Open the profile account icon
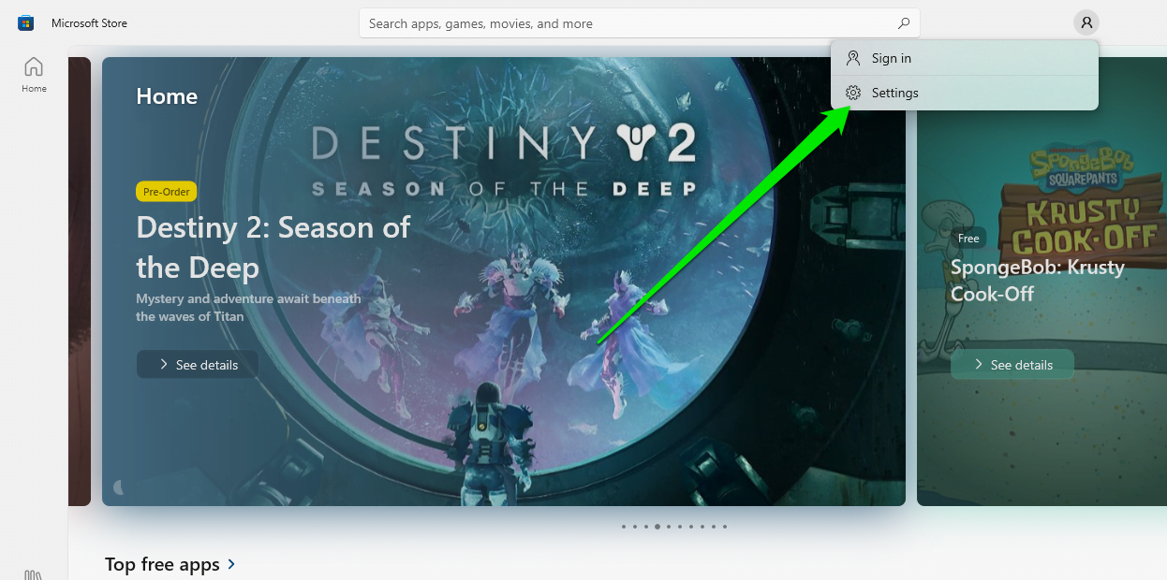 tap(1086, 22)
